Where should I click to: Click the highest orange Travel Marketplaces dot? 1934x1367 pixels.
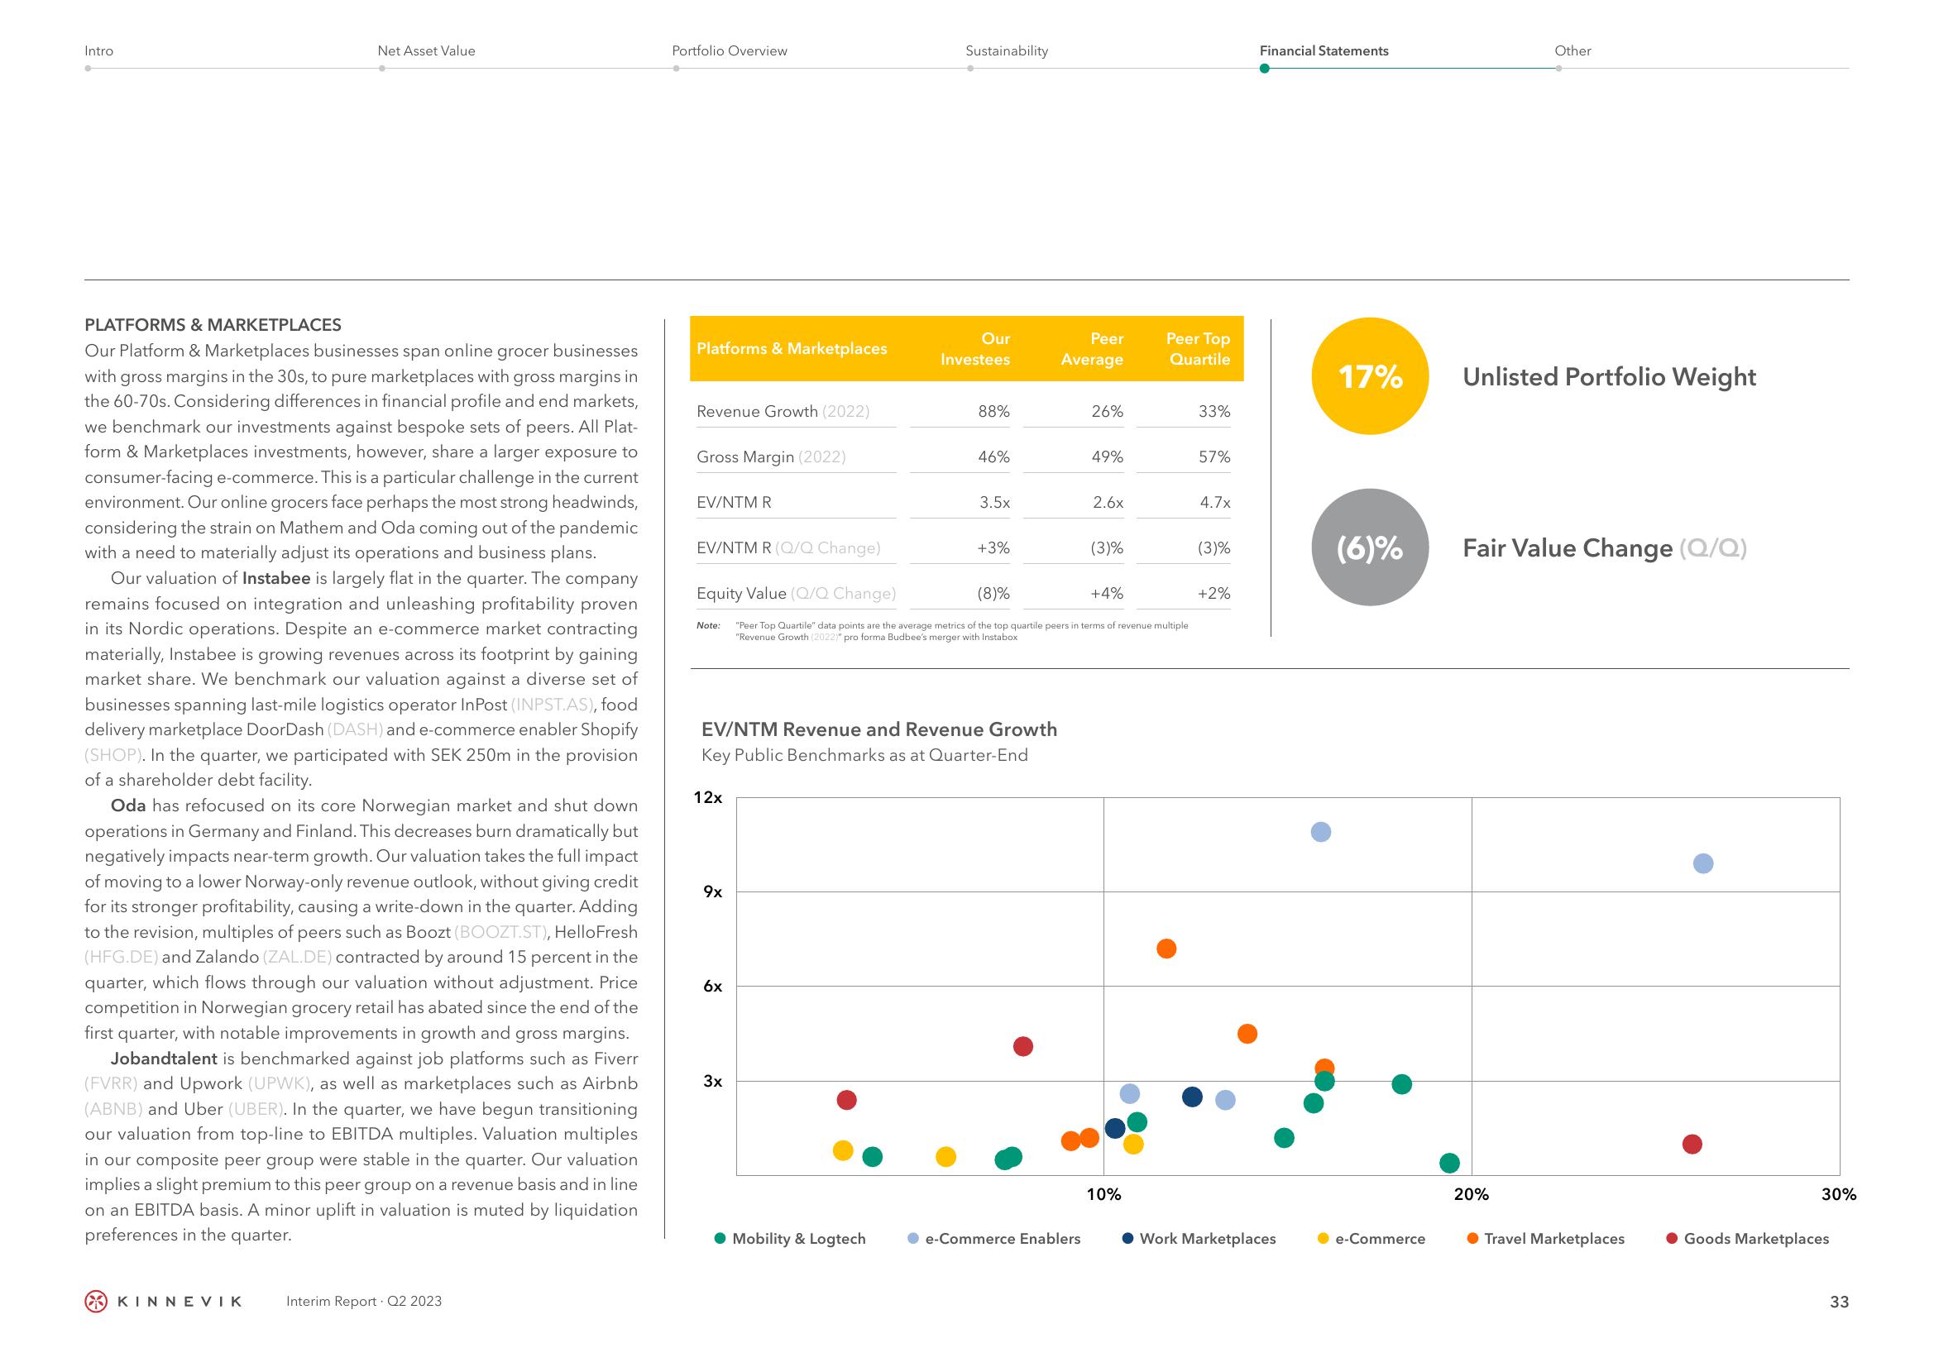tap(1166, 949)
